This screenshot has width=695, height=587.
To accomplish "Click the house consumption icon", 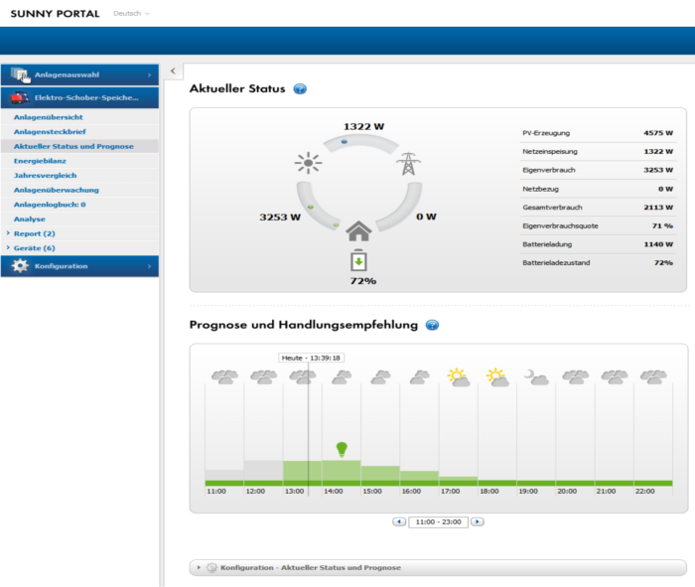I will click(357, 231).
